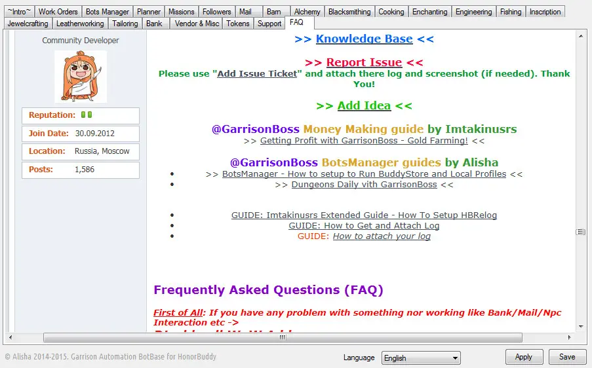Select the Enchanting tab
The image size is (592, 368).
point(429,12)
